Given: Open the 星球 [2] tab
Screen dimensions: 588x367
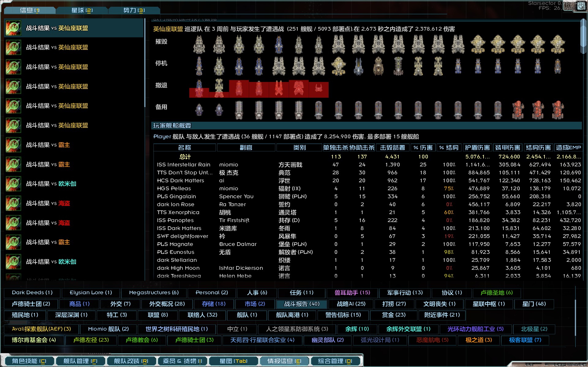Looking at the screenshot, I should pyautogui.click(x=82, y=10).
